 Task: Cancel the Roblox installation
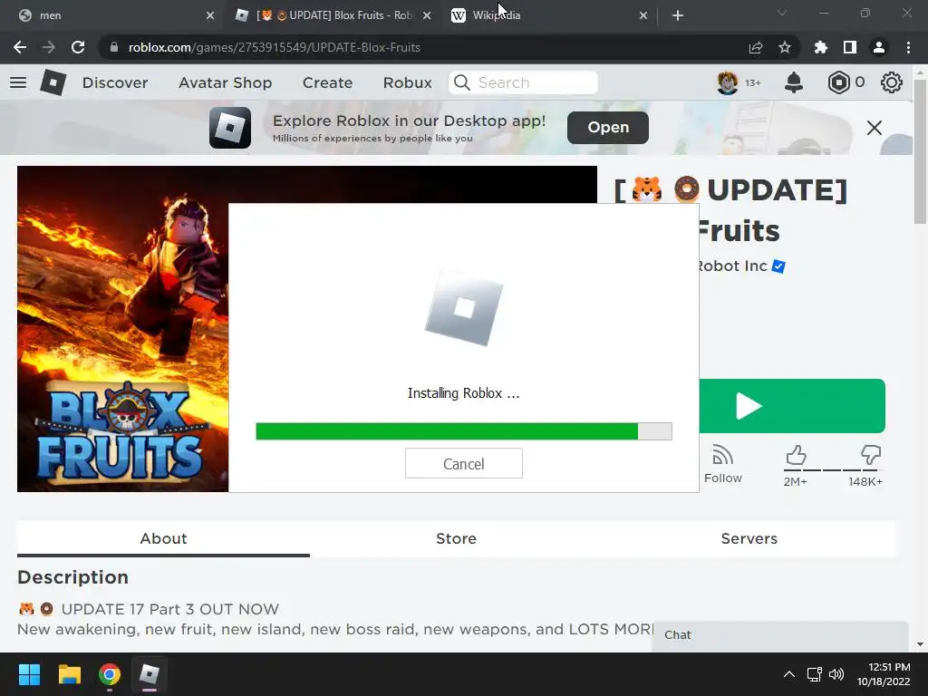[x=463, y=463]
